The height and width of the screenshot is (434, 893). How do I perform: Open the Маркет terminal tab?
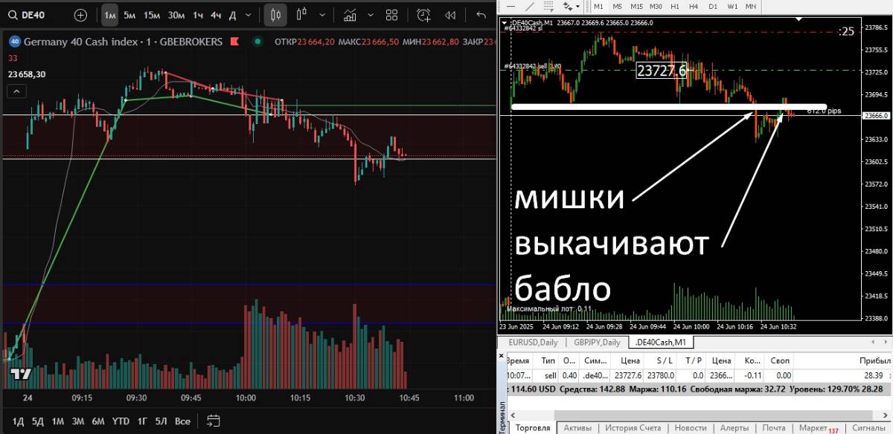[x=818, y=428]
